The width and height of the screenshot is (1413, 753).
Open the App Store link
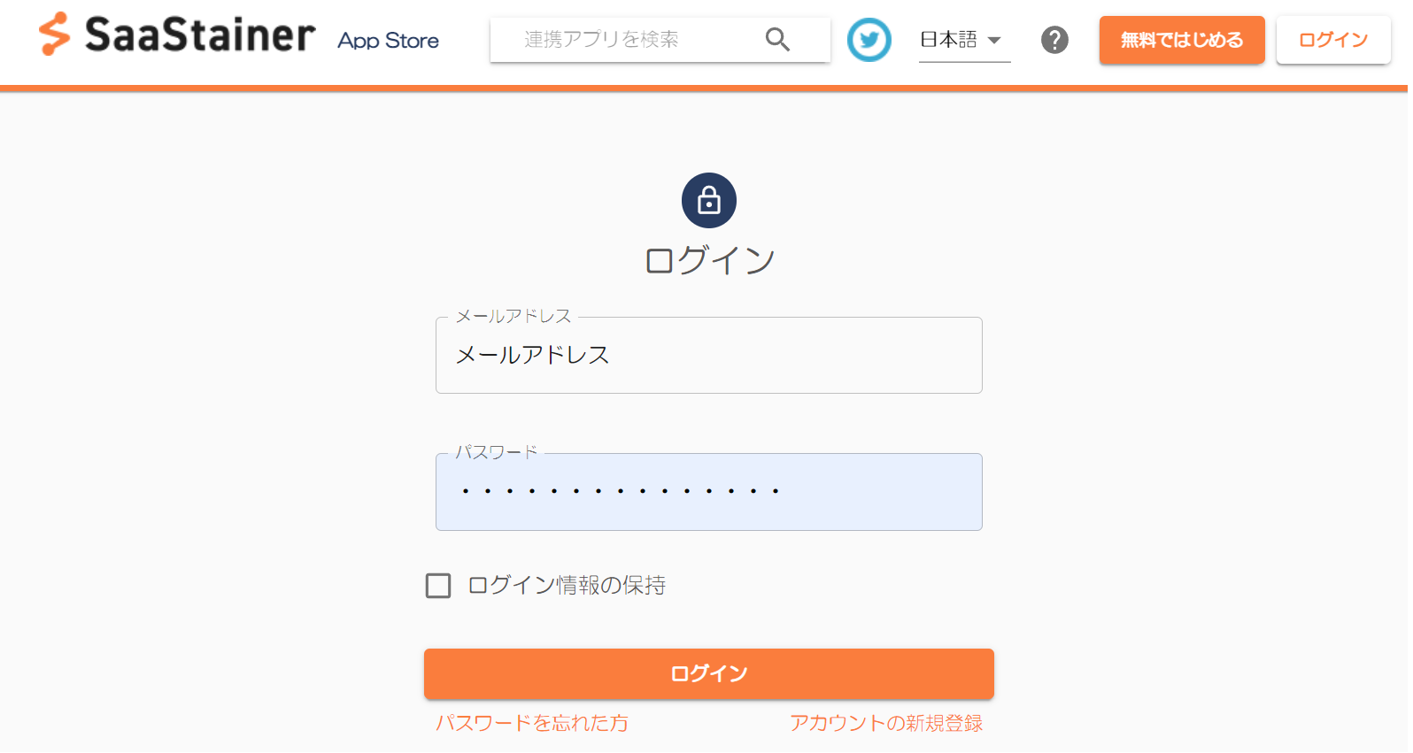[388, 41]
